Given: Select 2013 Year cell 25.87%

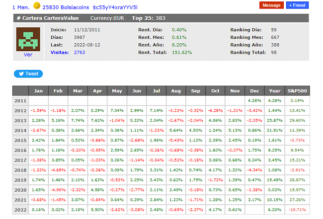Looking at the screenshot, I should [x=275, y=120].
